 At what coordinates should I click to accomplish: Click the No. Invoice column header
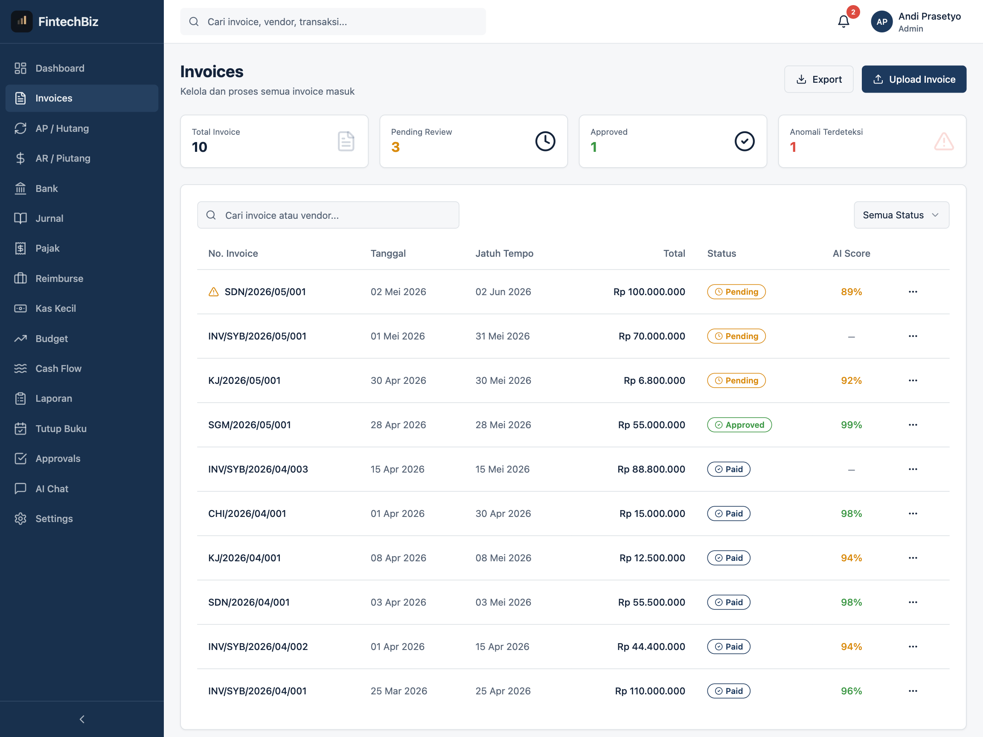click(233, 253)
